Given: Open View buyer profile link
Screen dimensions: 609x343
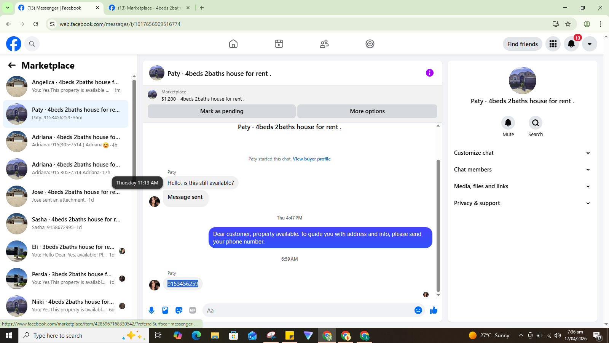Looking at the screenshot, I should [312, 159].
